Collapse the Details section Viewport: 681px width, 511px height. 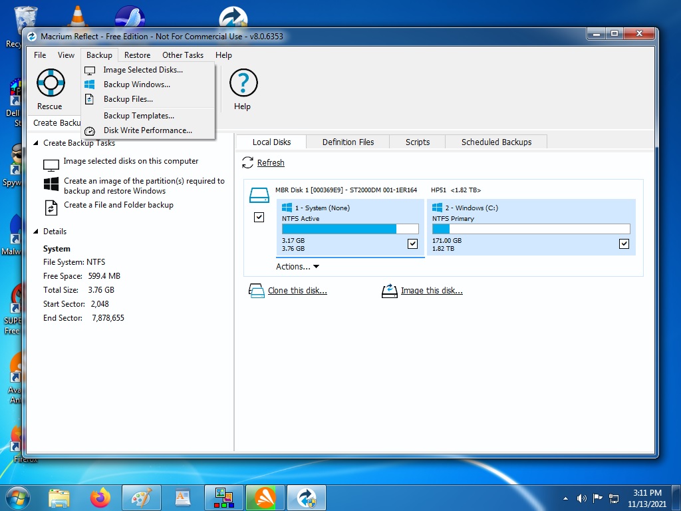[36, 231]
